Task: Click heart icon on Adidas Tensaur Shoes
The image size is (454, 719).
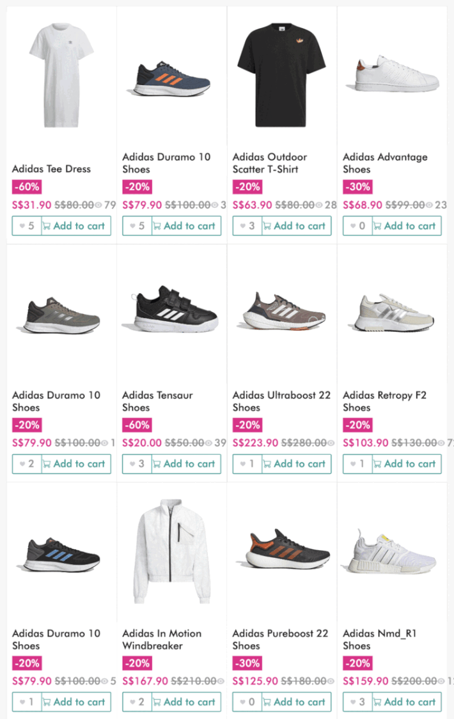Action: click(x=137, y=464)
